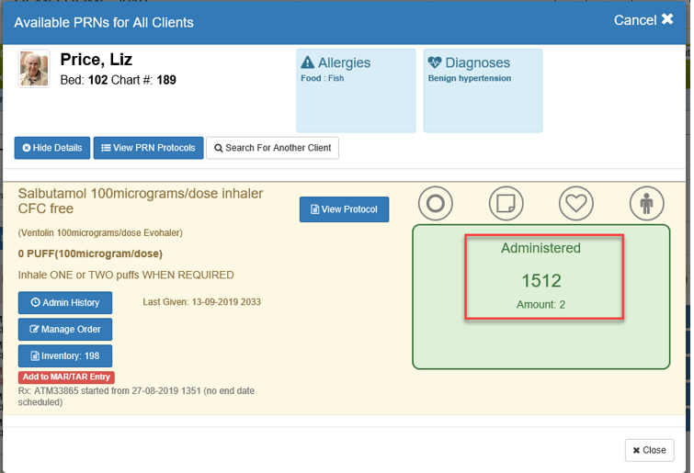Open the Diagnoses info card
694x473 pixels.
point(483,92)
